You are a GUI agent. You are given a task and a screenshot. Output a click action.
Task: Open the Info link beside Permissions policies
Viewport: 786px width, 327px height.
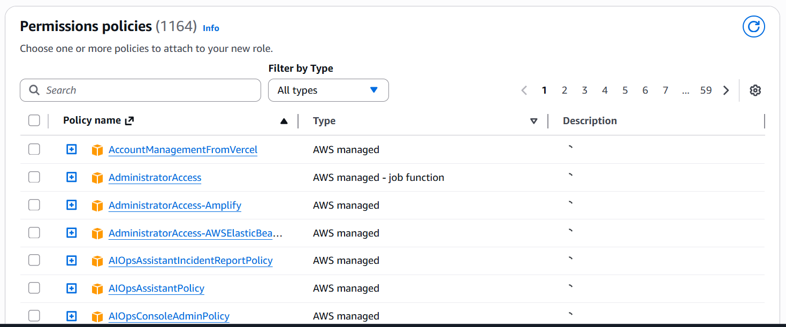coord(211,28)
